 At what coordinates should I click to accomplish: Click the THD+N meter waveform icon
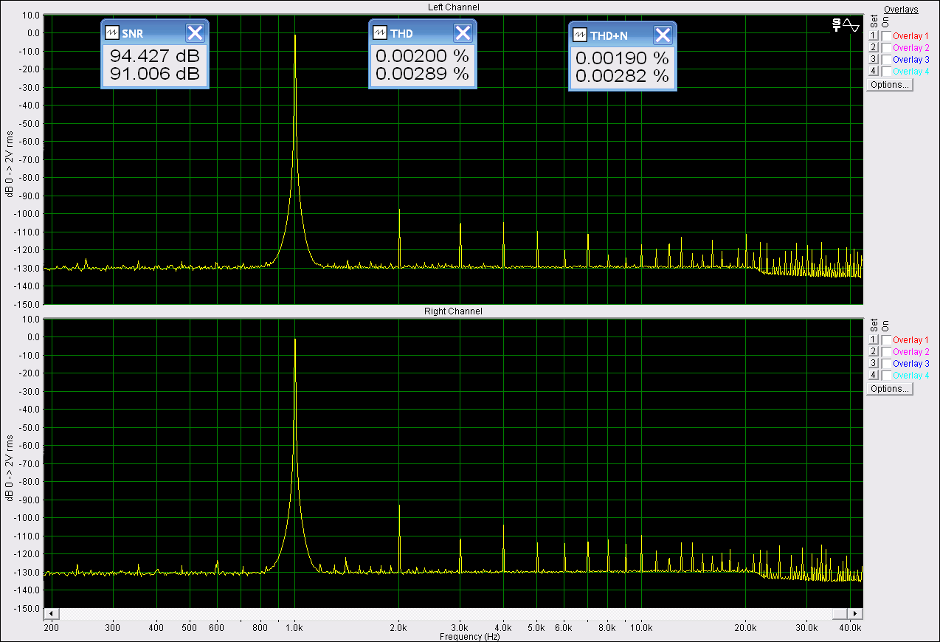(580, 35)
